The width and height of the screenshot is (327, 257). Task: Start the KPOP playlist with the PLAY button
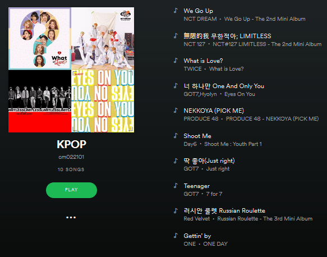71,190
